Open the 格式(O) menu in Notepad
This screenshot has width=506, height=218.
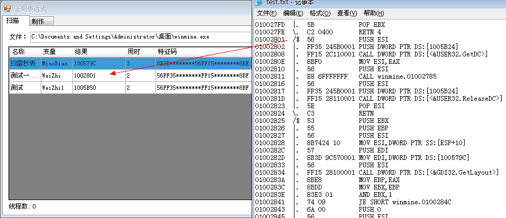coord(320,13)
